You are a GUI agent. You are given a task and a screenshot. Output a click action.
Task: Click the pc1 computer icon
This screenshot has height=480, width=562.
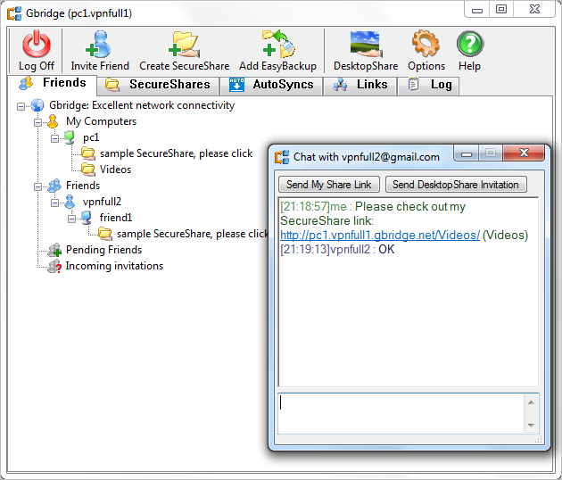click(70, 137)
